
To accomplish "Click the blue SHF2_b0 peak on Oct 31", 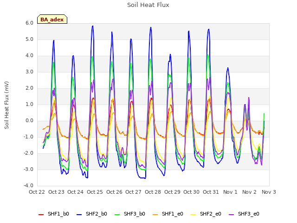I will [209, 29].
